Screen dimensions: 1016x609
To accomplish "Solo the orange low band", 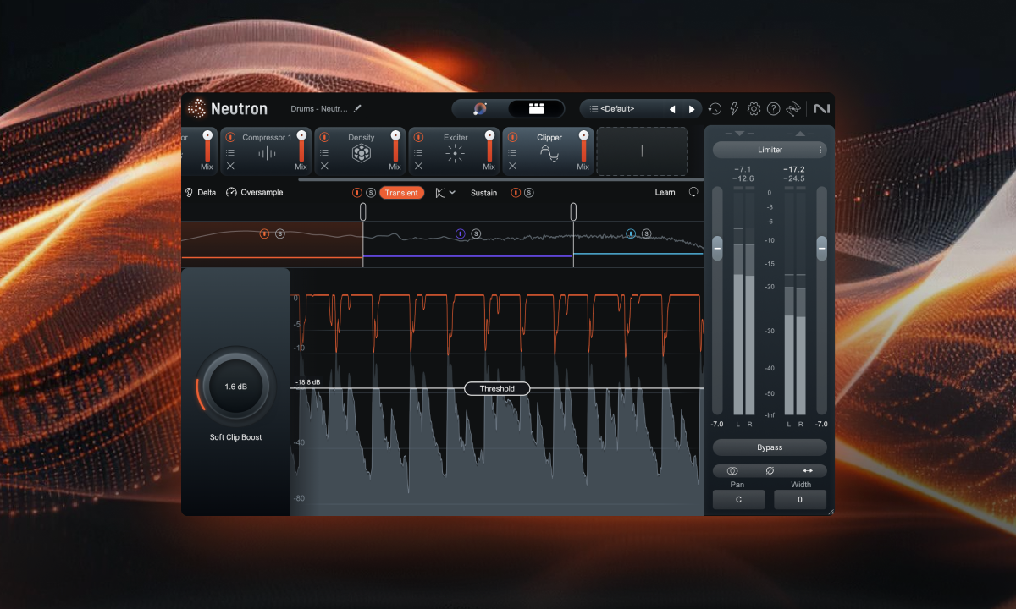I will click(280, 233).
